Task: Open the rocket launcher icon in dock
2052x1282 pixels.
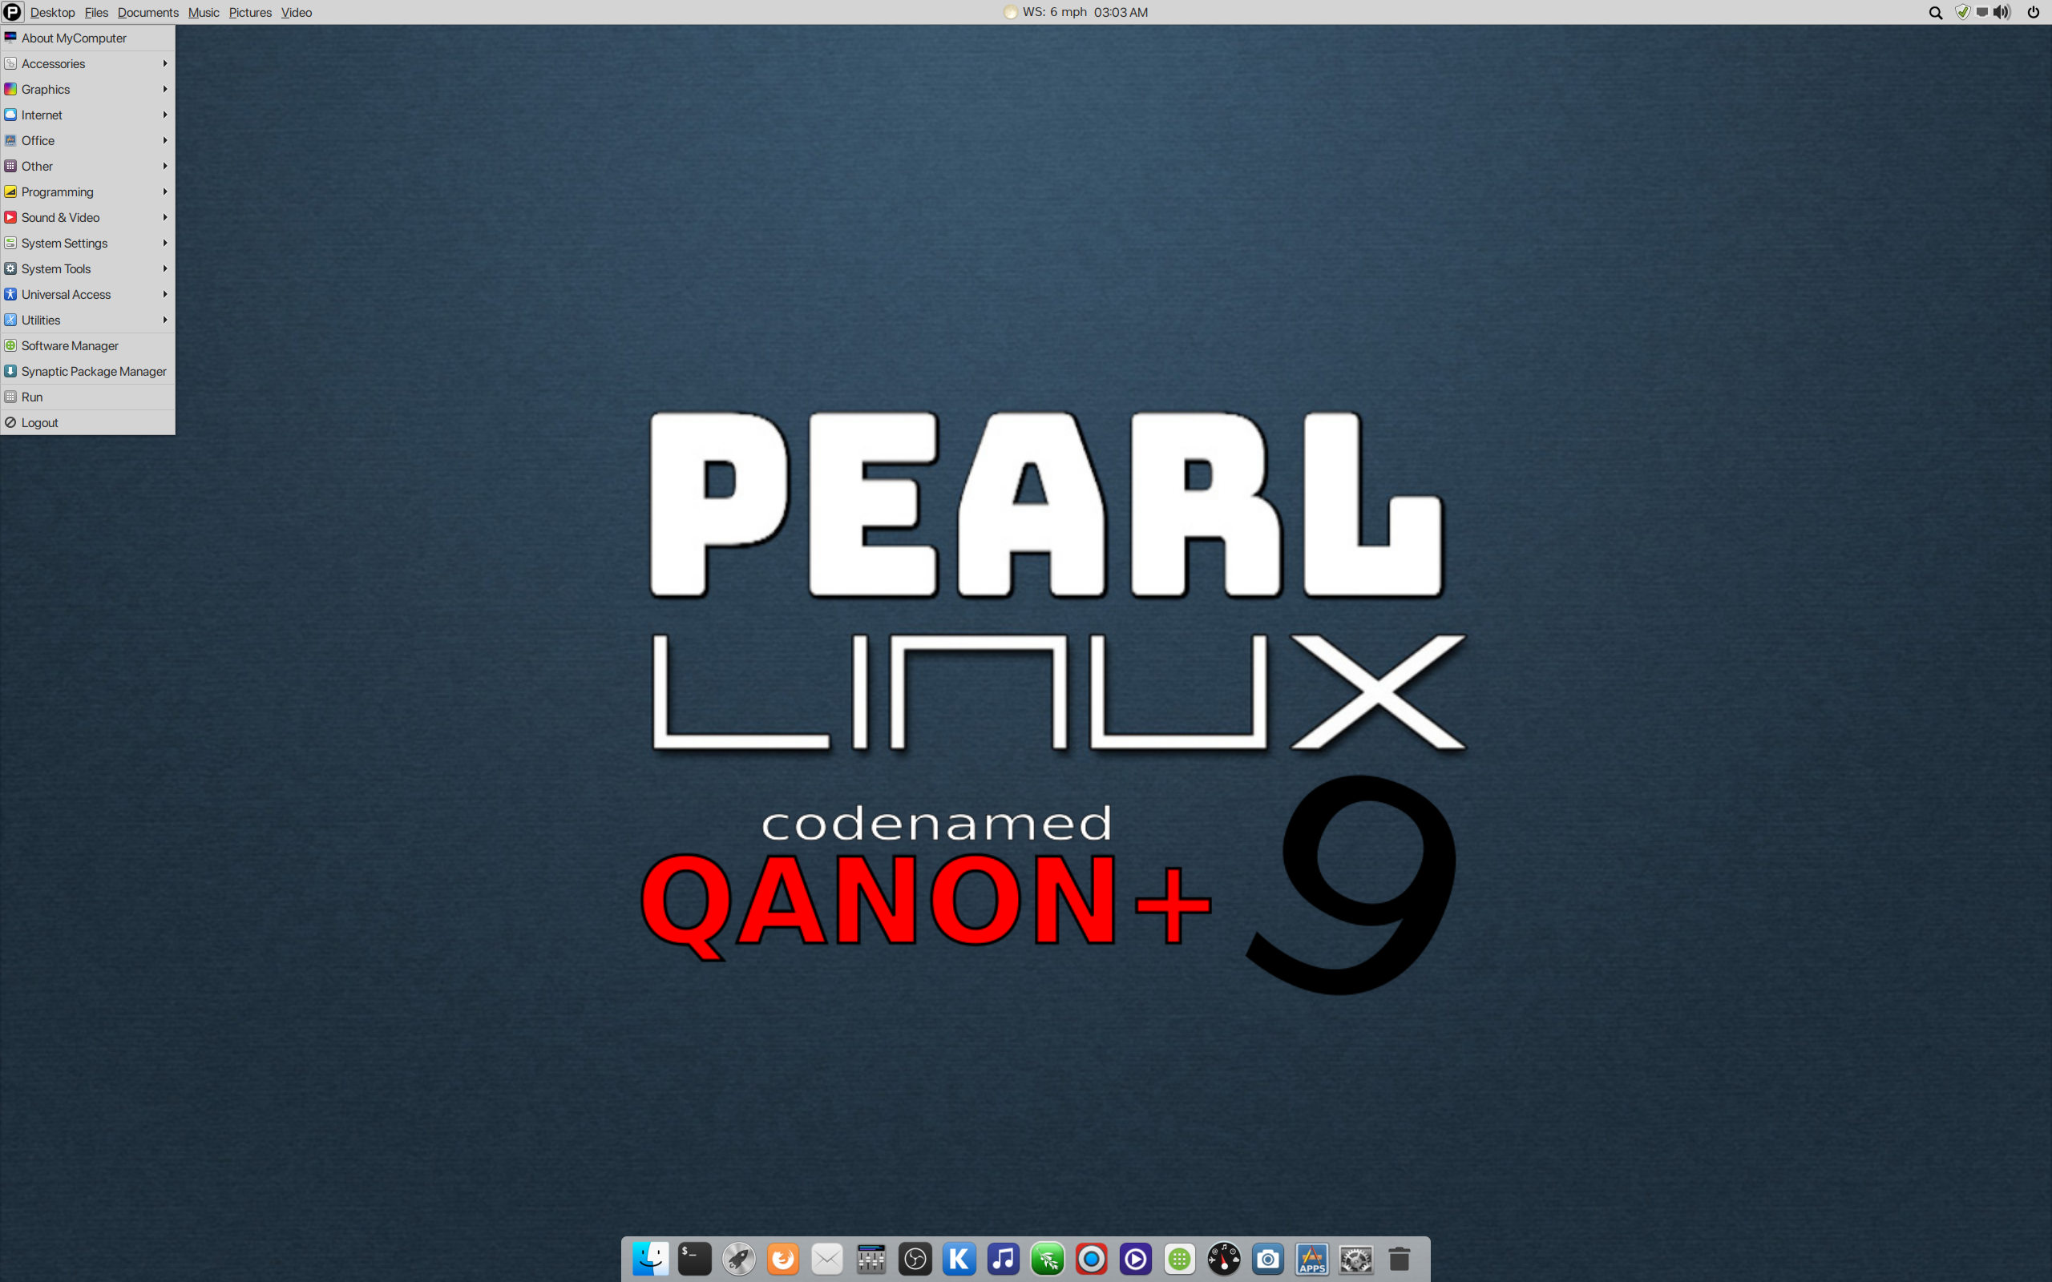Action: coord(738,1259)
